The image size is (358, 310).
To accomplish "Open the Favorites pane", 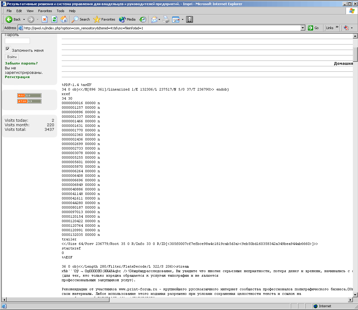I will tap(104, 19).
